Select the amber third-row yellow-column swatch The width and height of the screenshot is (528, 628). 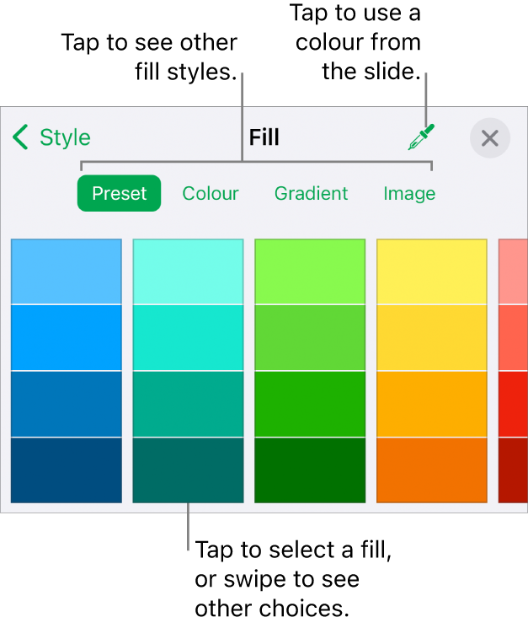click(x=431, y=404)
